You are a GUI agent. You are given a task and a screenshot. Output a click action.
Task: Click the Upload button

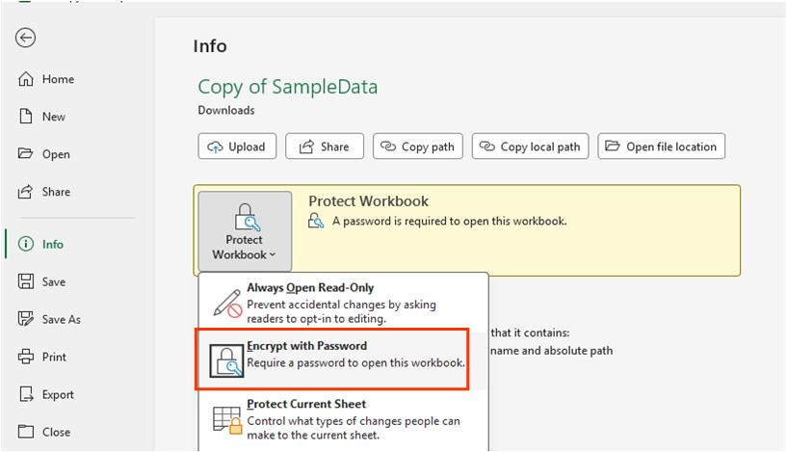pos(237,146)
